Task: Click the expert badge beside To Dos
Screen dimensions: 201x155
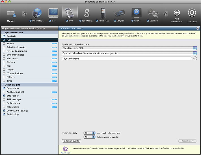Action: pyautogui.click(x=54, y=44)
